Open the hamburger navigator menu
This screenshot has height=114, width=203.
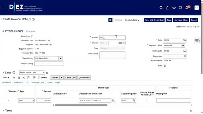point(3,8)
